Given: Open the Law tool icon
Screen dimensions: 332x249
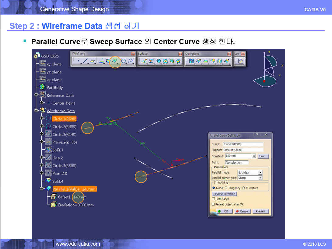Looking at the screenshot, I should point(240,61).
